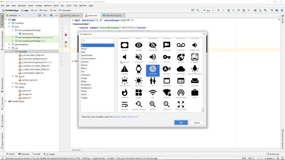The image size is (285, 160).
Task: Switch to MainActivity.java editor tab
Action: [114, 16]
